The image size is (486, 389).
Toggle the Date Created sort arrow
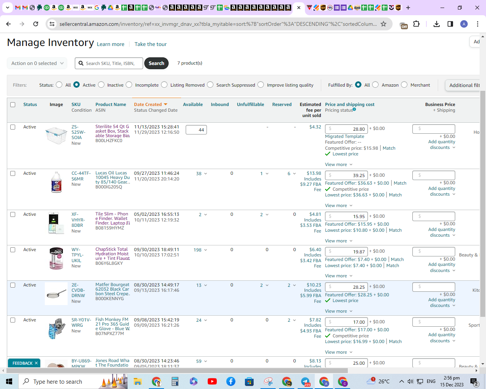(x=166, y=104)
